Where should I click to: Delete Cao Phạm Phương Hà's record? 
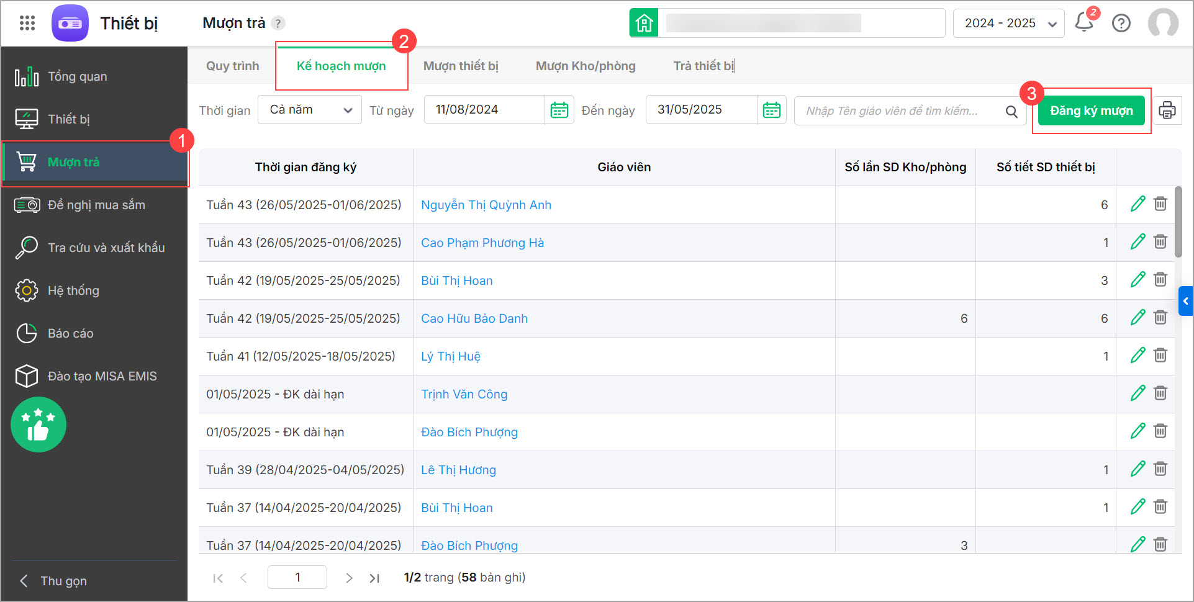[x=1160, y=241]
